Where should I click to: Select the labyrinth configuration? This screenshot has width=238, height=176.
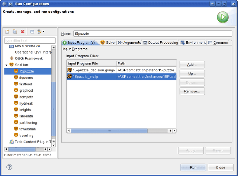pyautogui.click(x=26, y=116)
